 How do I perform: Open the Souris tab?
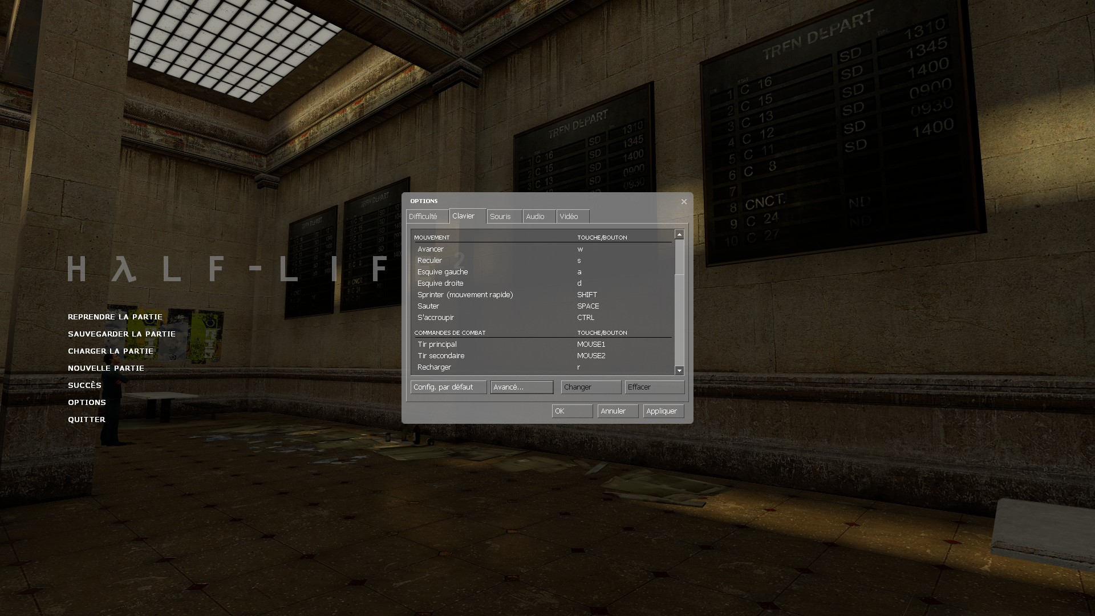tap(504, 217)
